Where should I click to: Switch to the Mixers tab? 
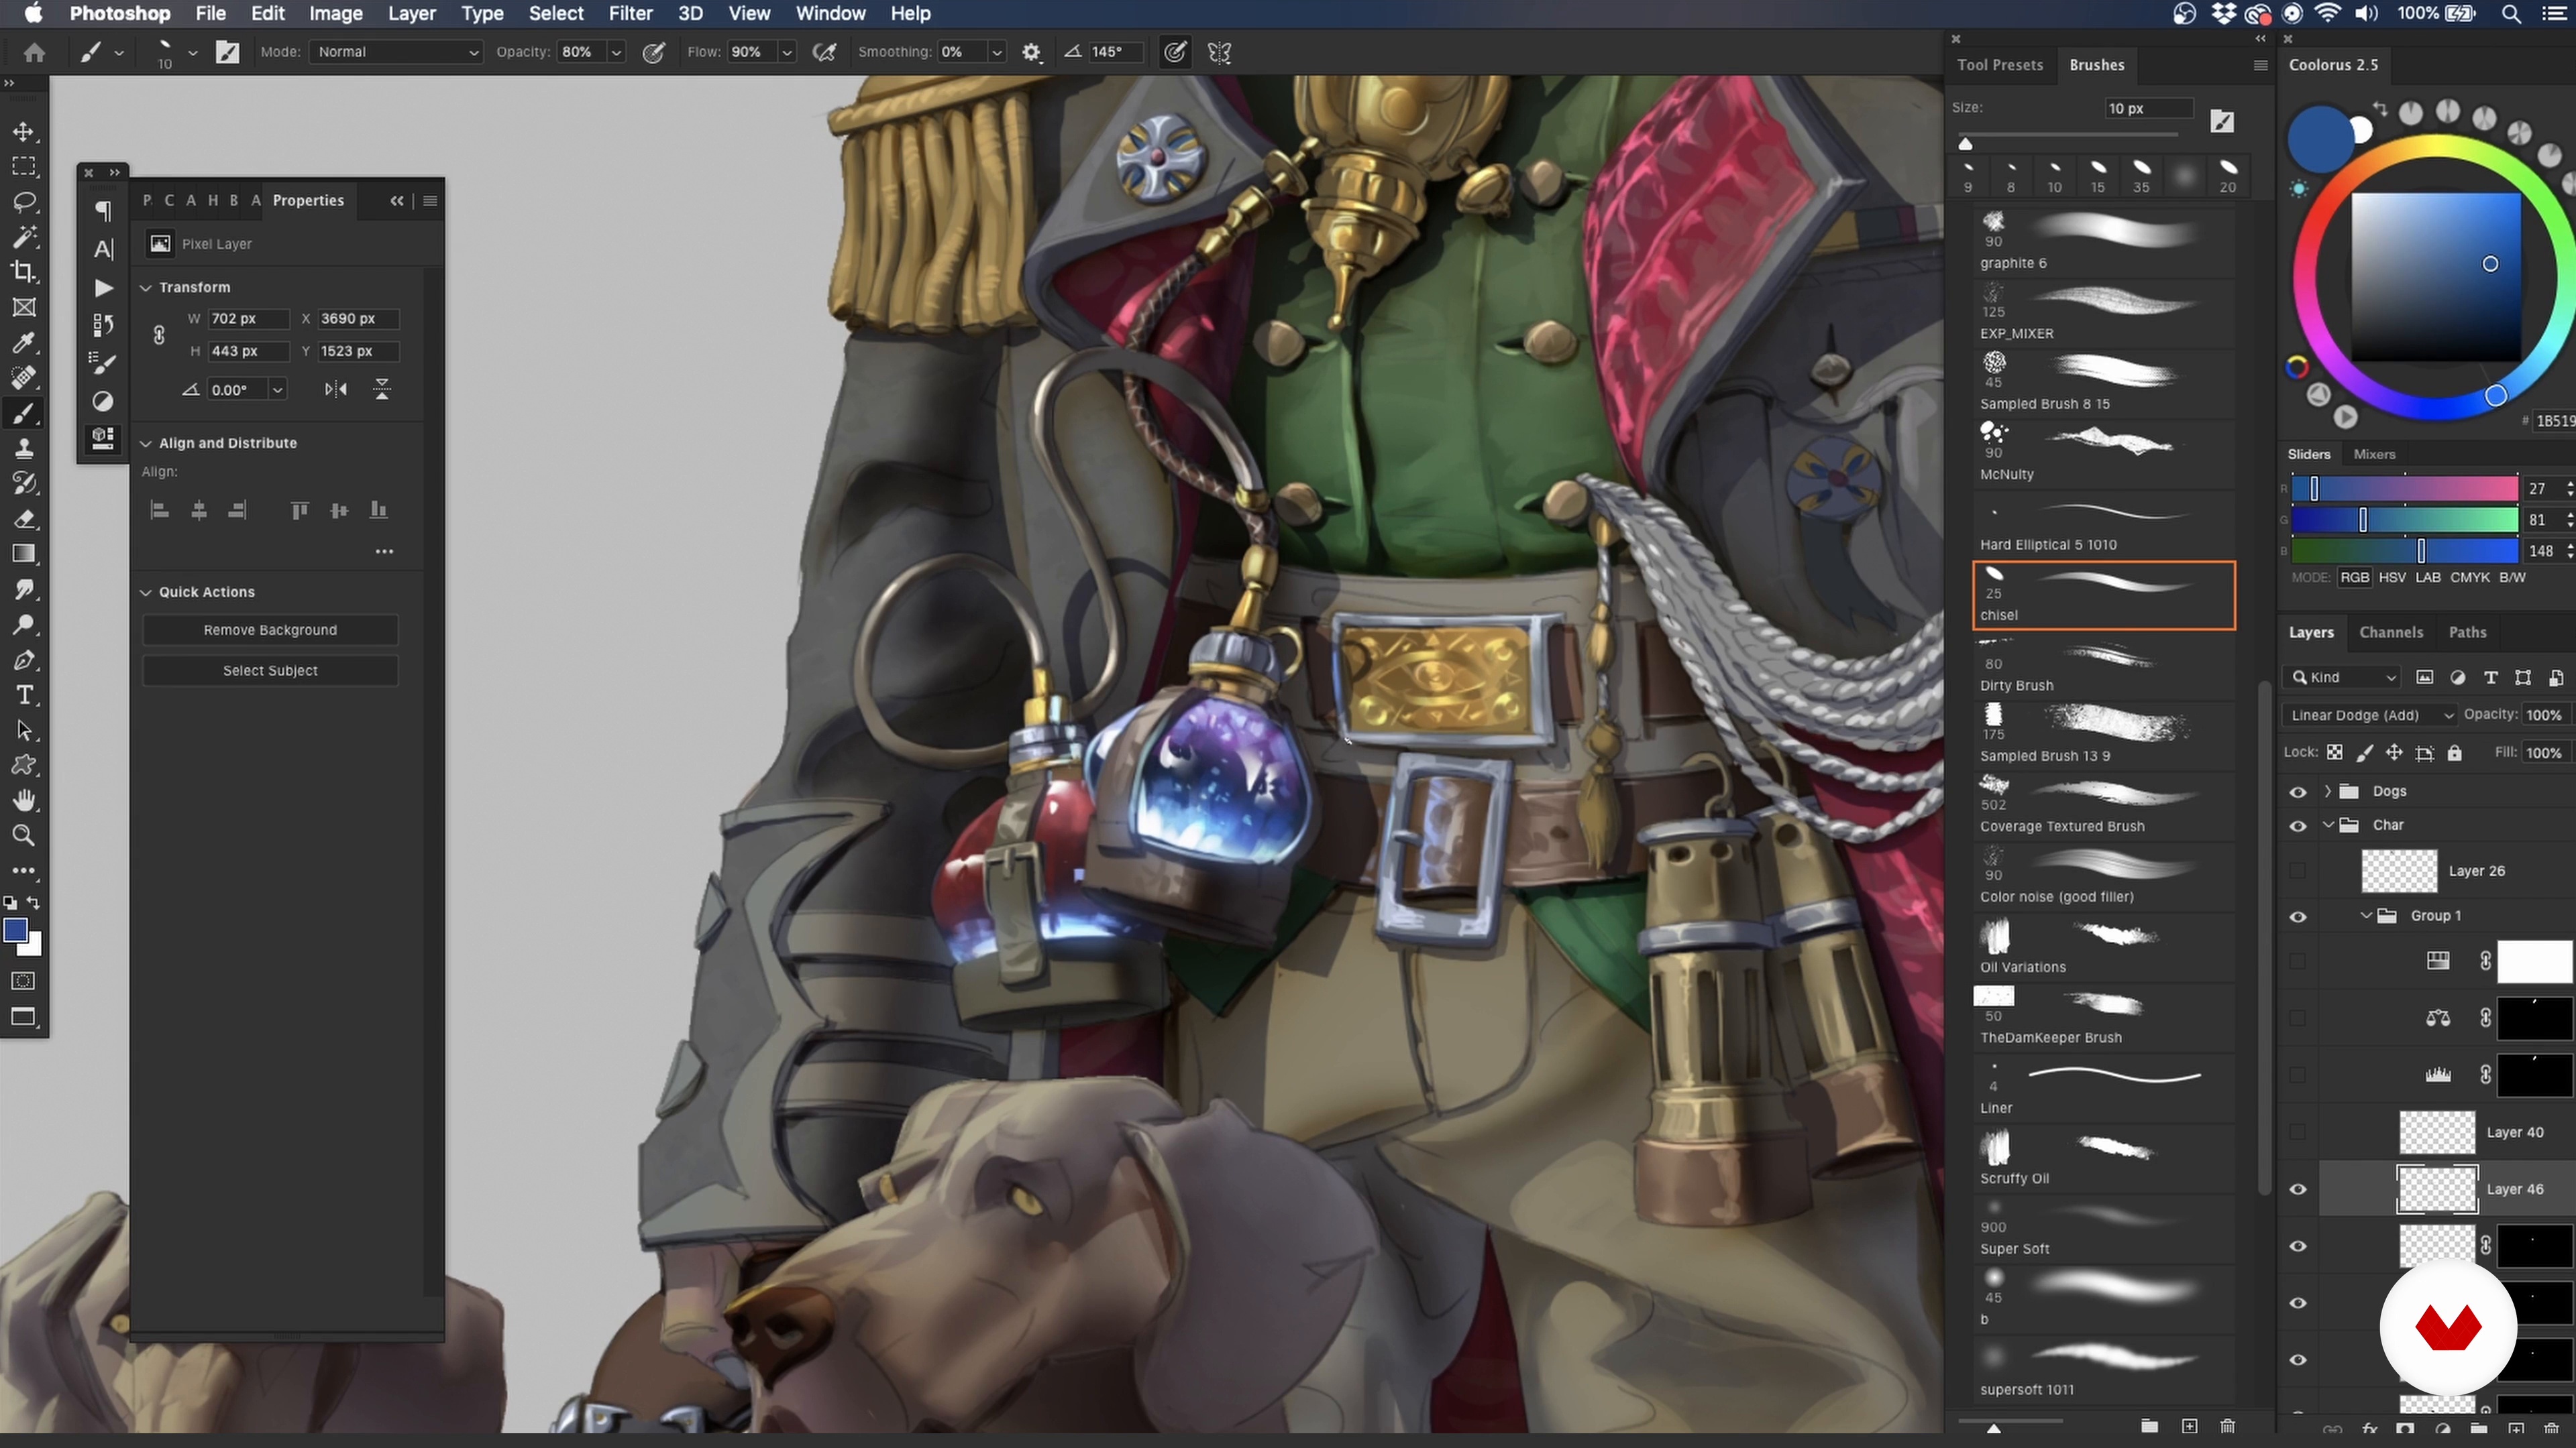tap(2374, 455)
